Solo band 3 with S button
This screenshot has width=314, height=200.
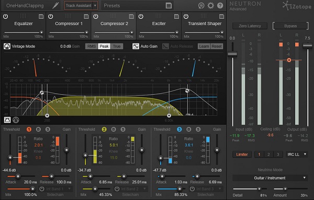tap(198, 129)
